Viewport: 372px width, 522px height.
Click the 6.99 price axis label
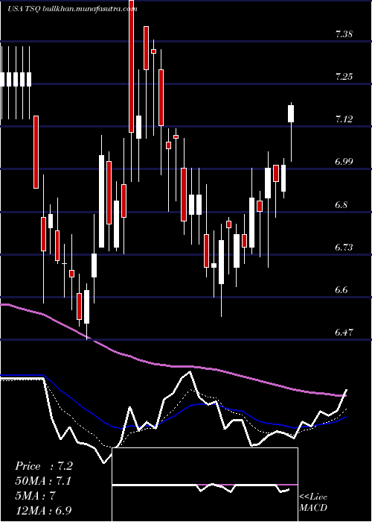[344, 162]
